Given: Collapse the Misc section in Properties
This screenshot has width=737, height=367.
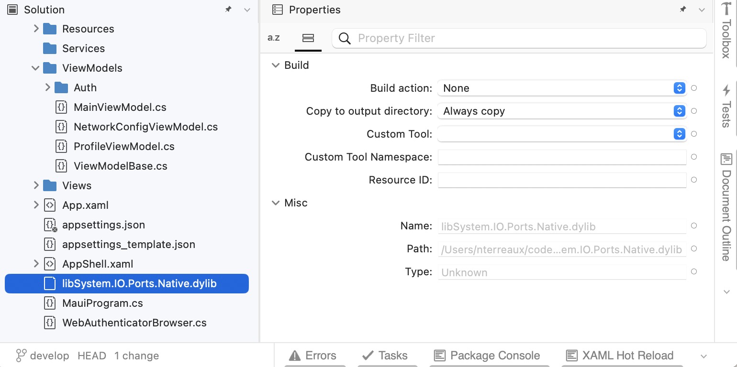Looking at the screenshot, I should pyautogui.click(x=276, y=203).
